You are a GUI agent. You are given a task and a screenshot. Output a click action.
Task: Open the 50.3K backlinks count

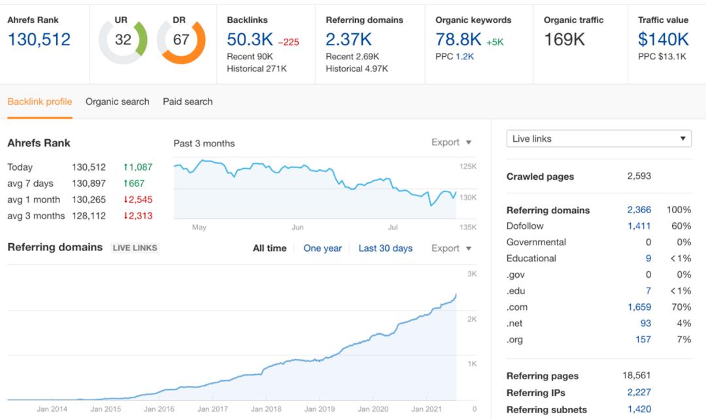point(250,40)
